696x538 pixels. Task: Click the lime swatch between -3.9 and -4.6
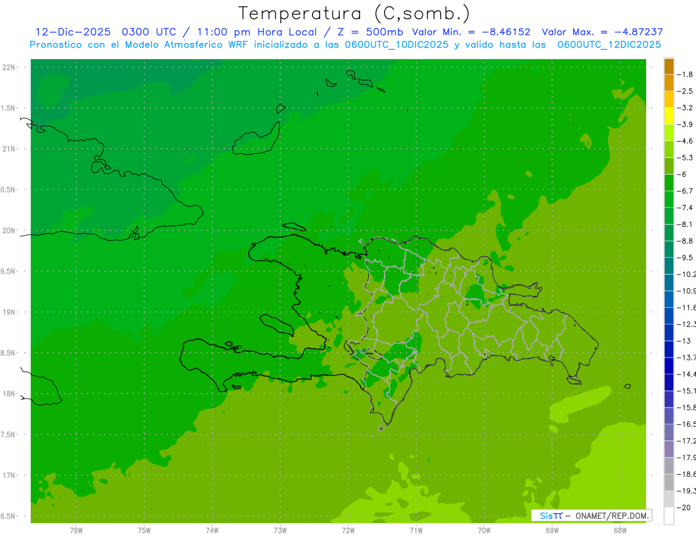(x=669, y=133)
